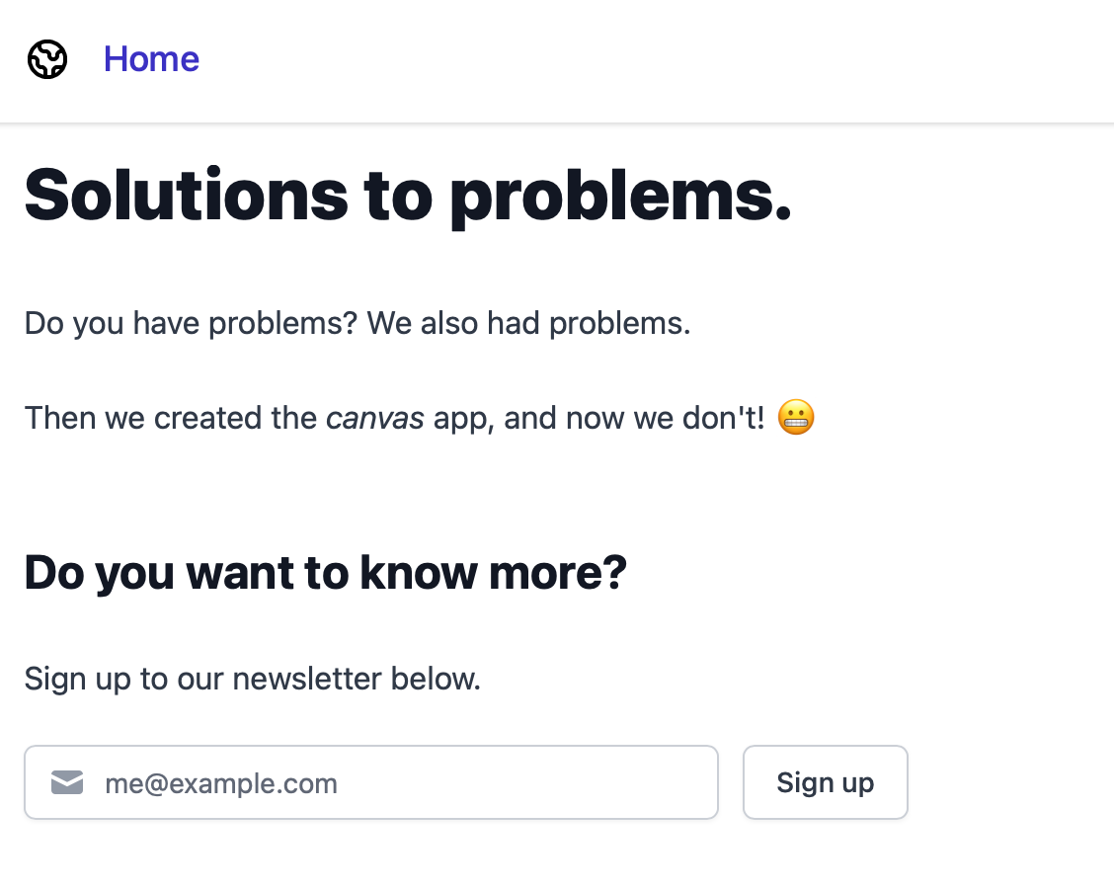The image size is (1114, 889).
Task: Click the grimacing face emoji
Action: [x=796, y=418]
